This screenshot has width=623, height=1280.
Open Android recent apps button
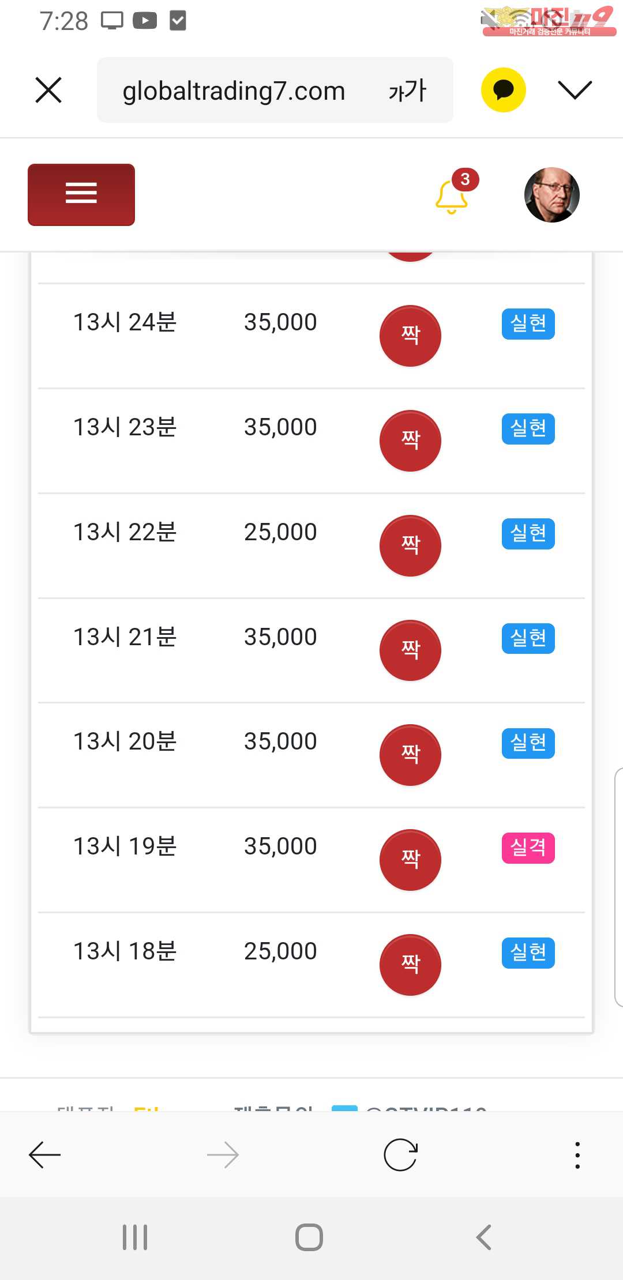point(135,1237)
